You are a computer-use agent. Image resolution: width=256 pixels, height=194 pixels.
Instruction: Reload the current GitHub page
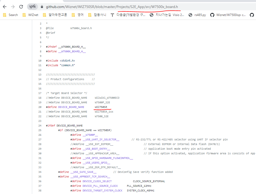[21, 7]
